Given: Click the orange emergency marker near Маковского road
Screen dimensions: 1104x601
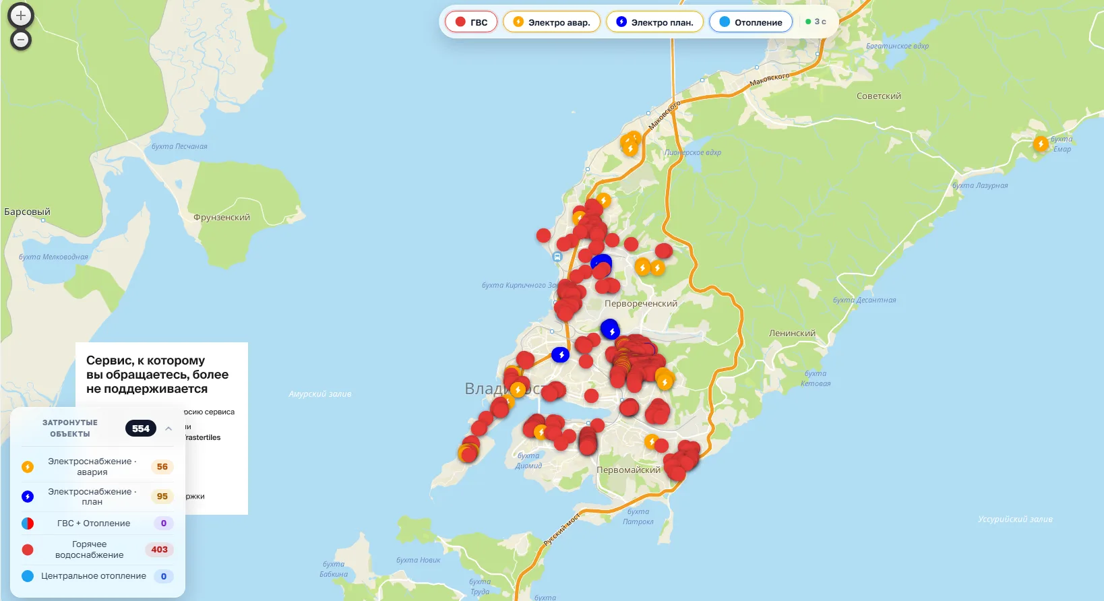Looking at the screenshot, I should 630,144.
